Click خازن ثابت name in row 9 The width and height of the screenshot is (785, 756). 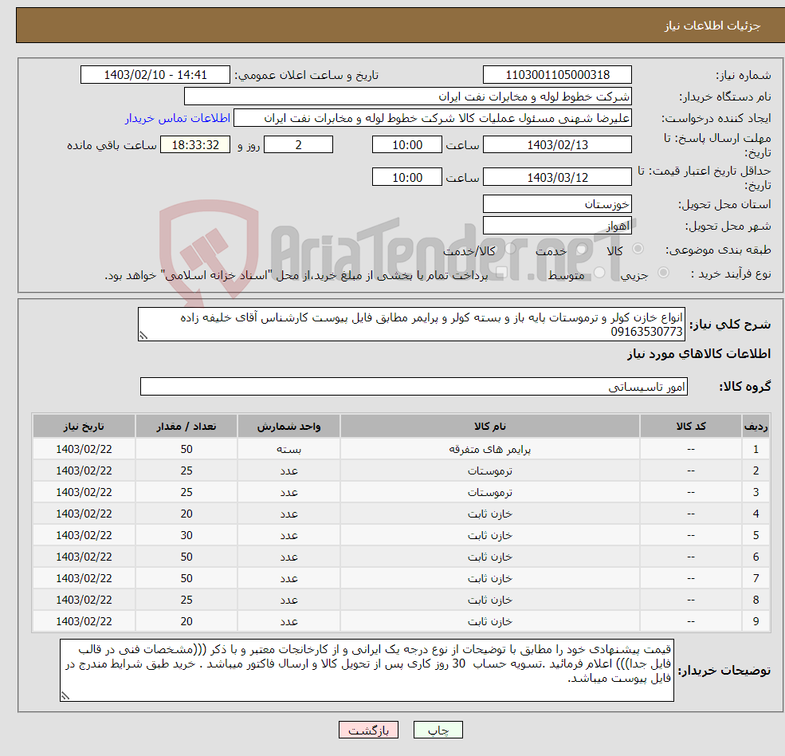(x=490, y=622)
